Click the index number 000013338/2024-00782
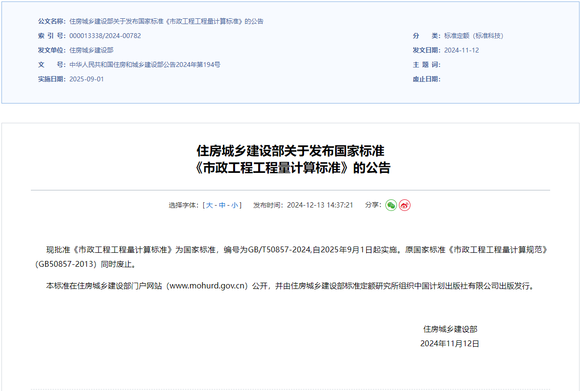 pyautogui.click(x=105, y=36)
